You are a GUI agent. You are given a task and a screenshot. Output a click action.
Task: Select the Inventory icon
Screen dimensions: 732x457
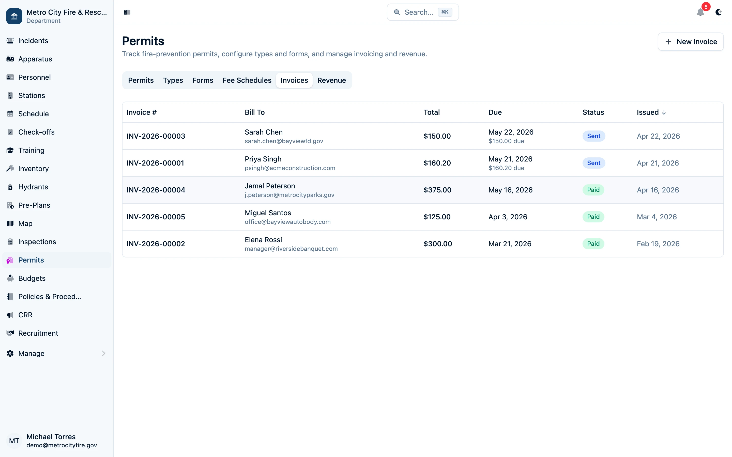[10, 168]
